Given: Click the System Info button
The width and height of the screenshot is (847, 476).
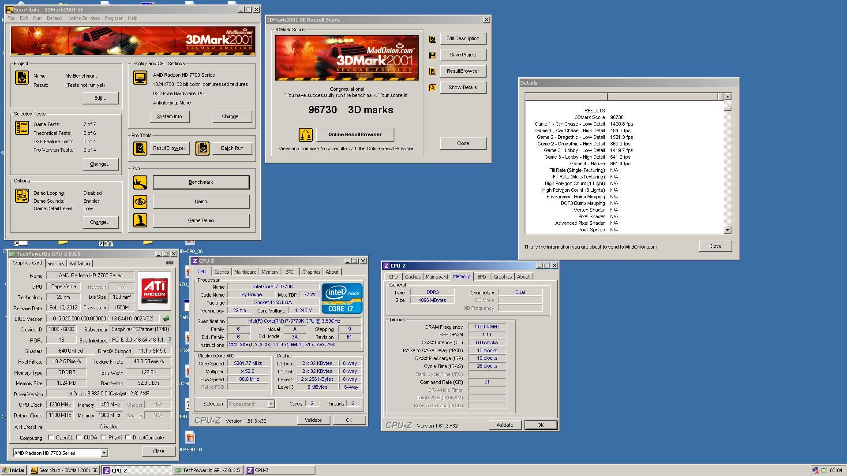Looking at the screenshot, I should (x=169, y=117).
